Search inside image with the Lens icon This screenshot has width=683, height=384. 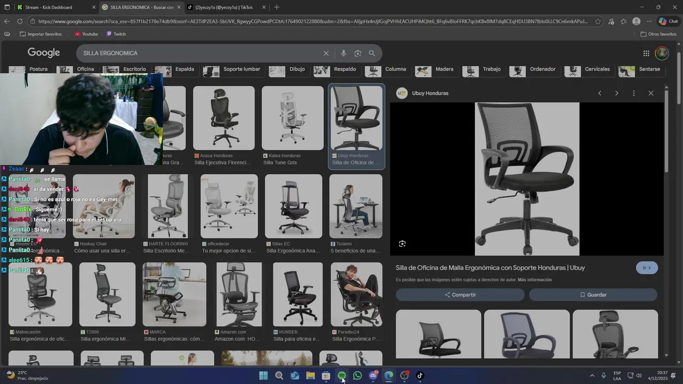(x=402, y=244)
